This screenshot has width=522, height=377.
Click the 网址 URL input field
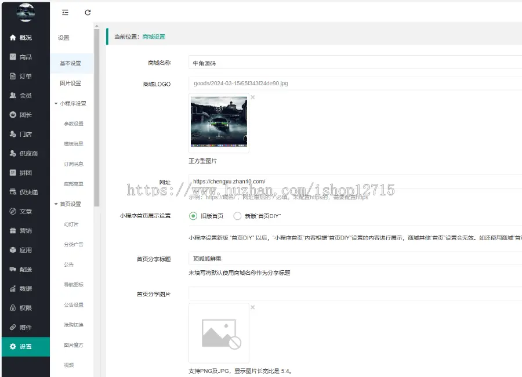[354, 182]
